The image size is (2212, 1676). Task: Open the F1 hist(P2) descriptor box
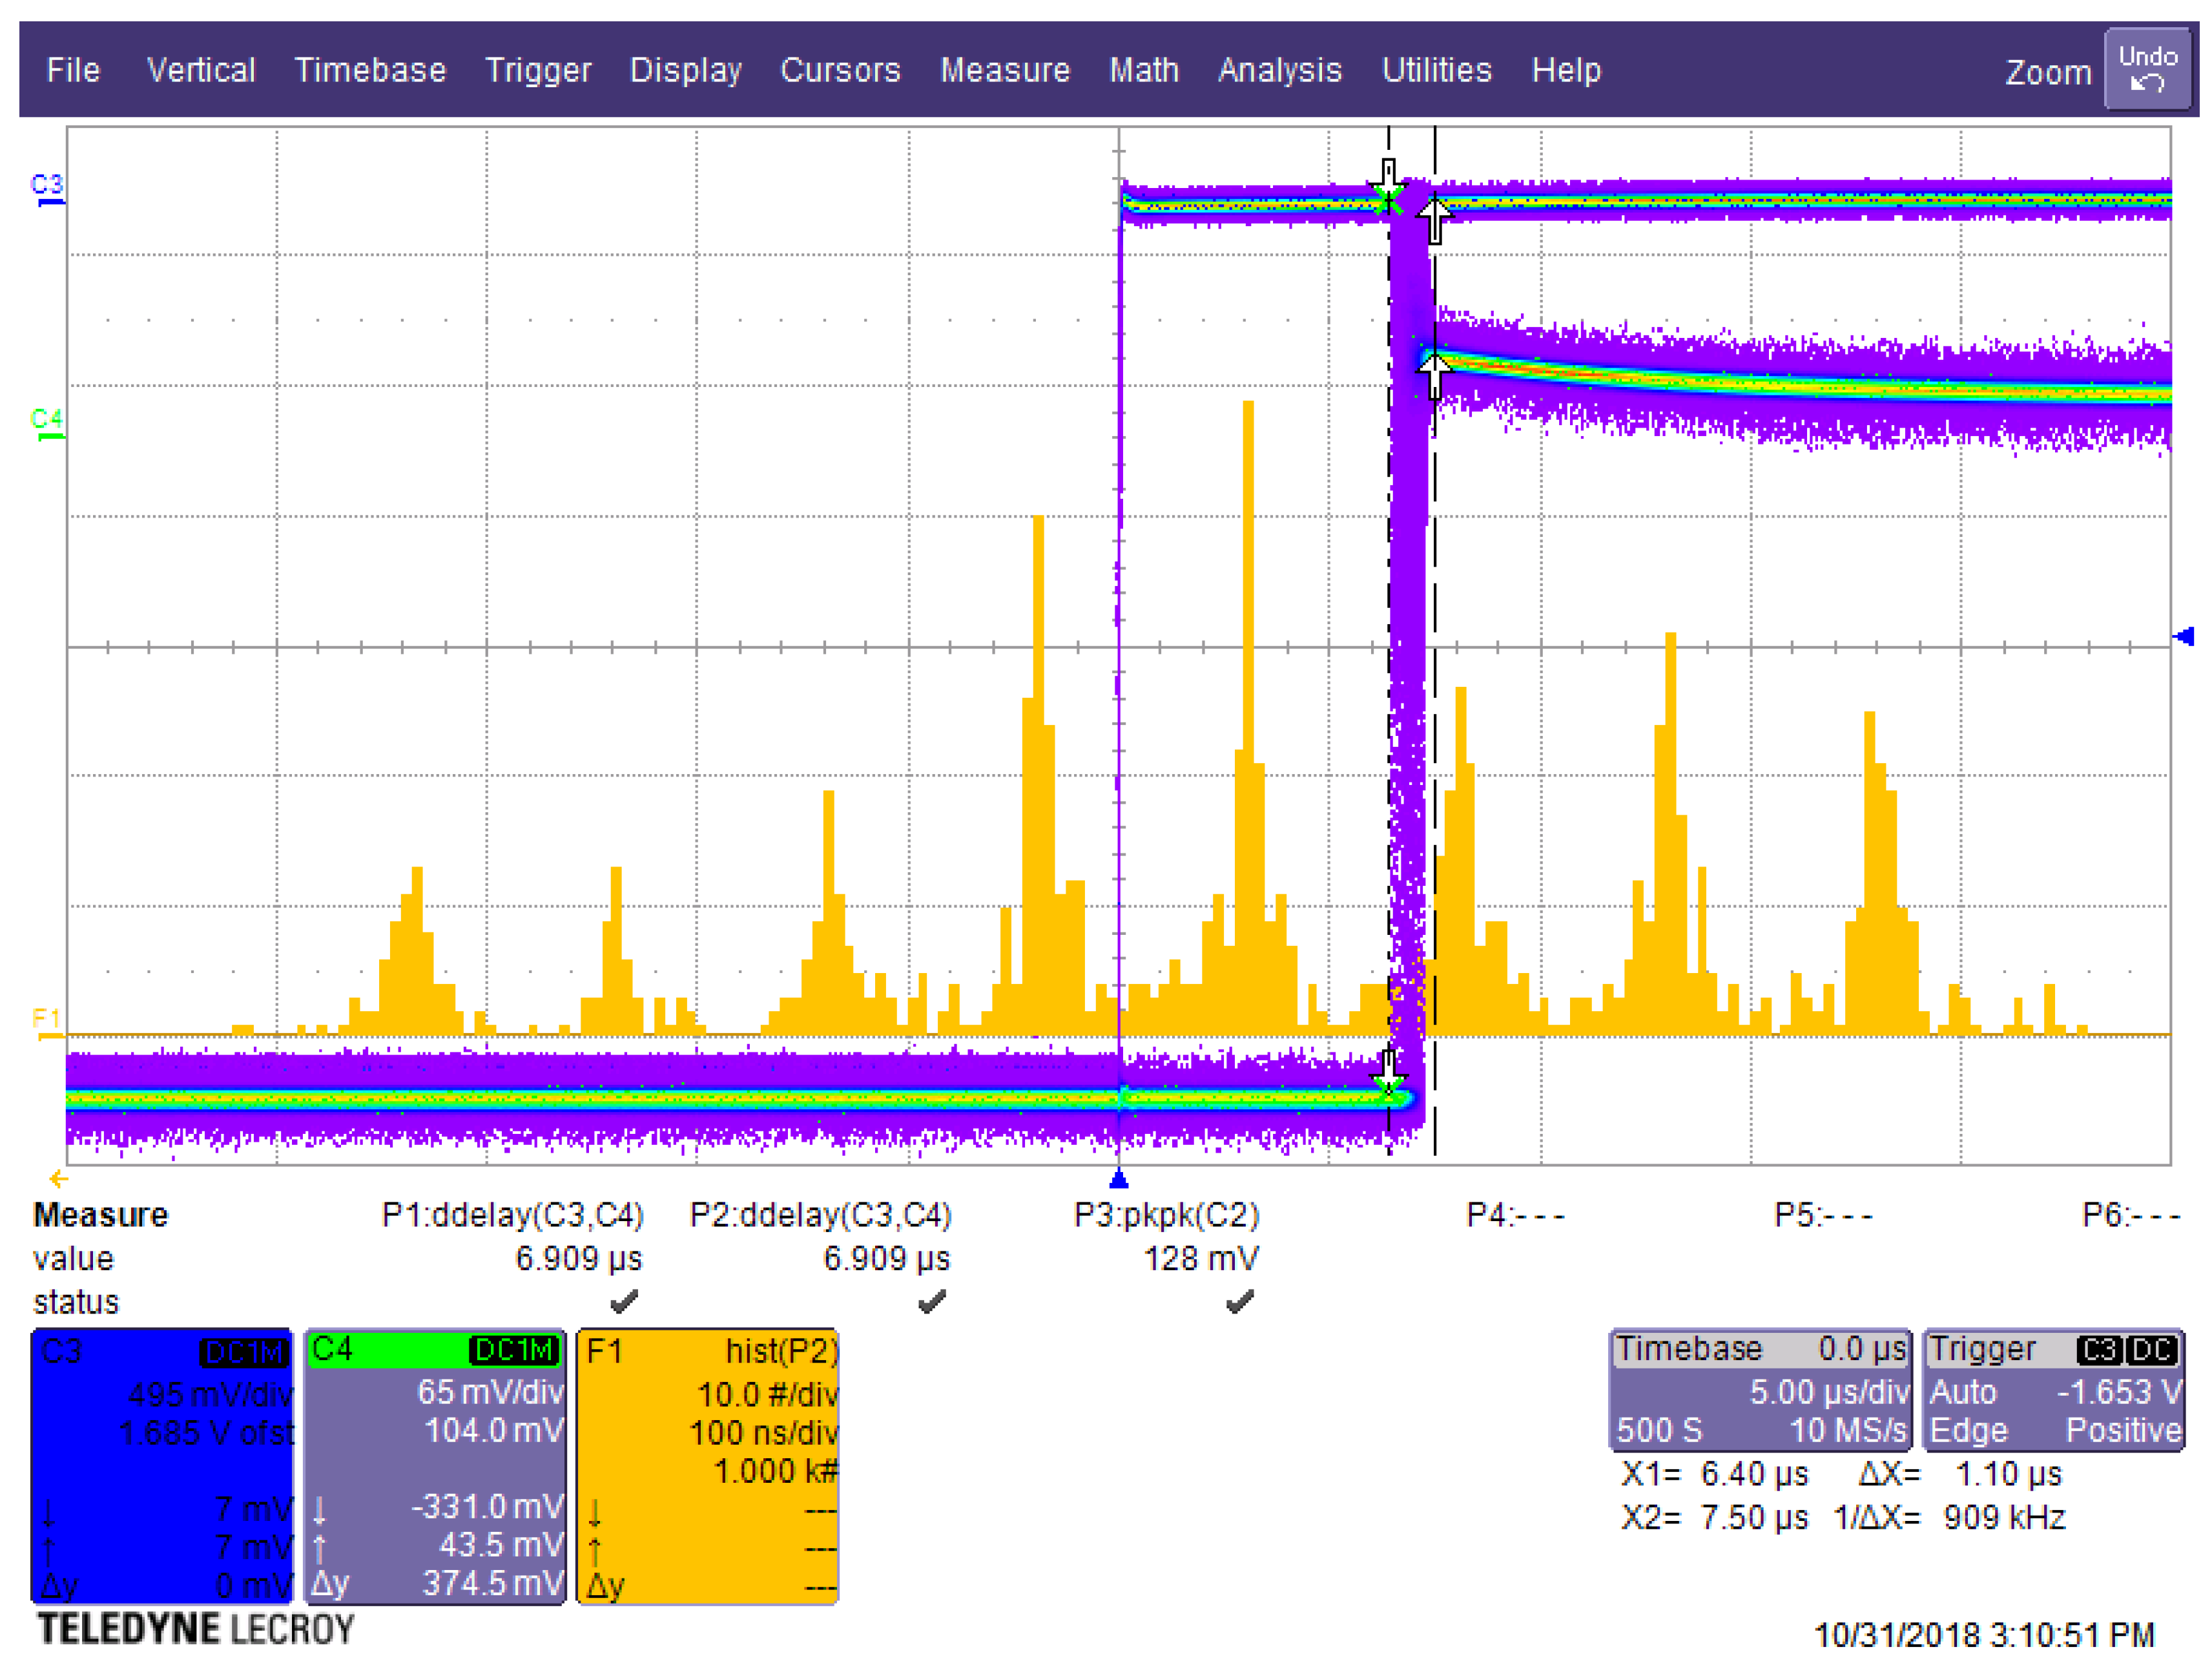708,1466
